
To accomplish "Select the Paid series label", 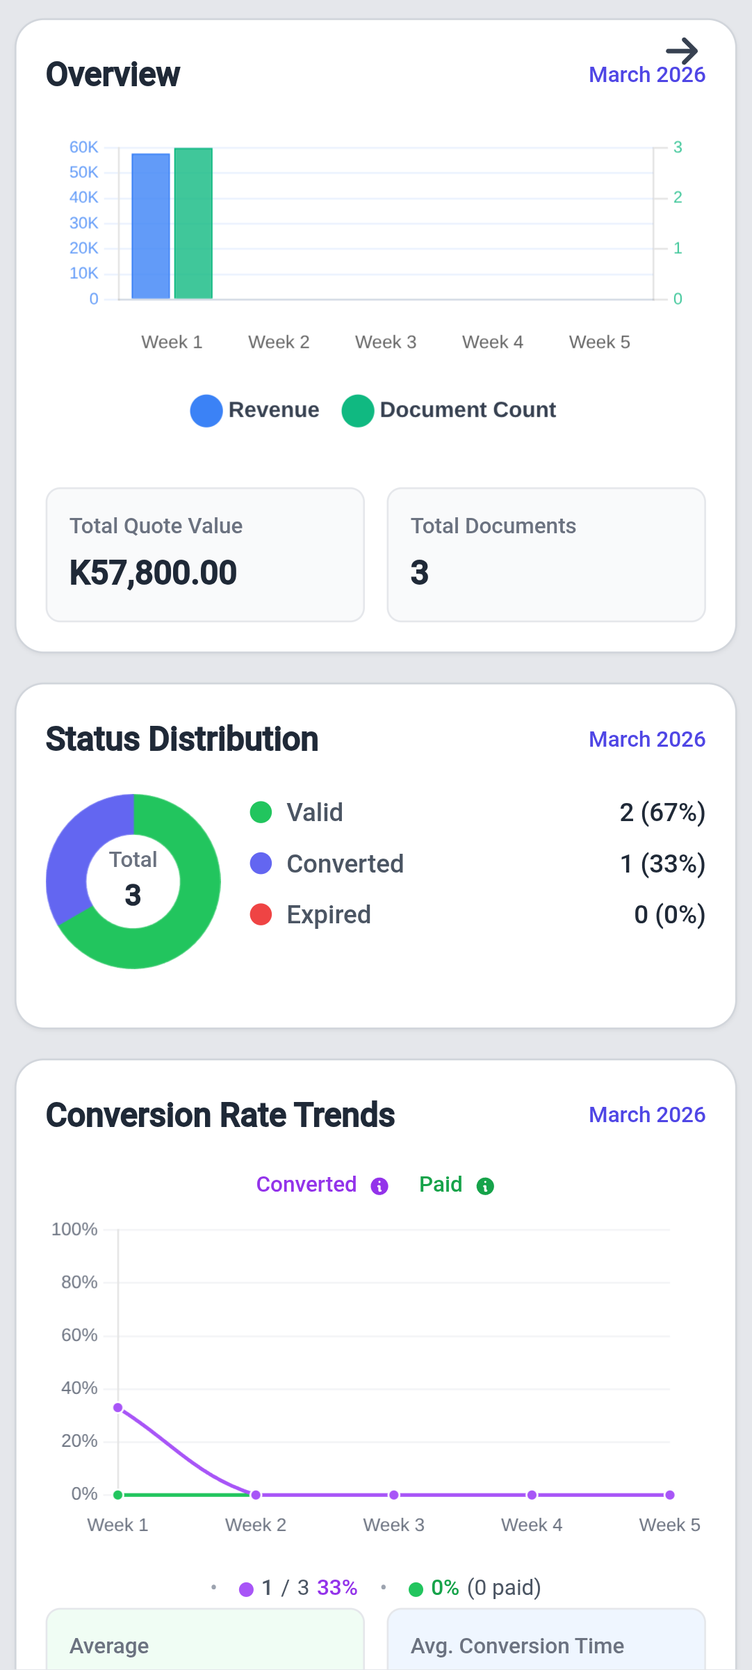I will click(x=441, y=1185).
